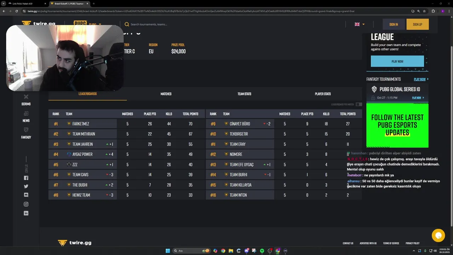Image resolution: width=453 pixels, height=255 pixels.
Task: Click the Aygaz Power team logo
Action: 69,154
